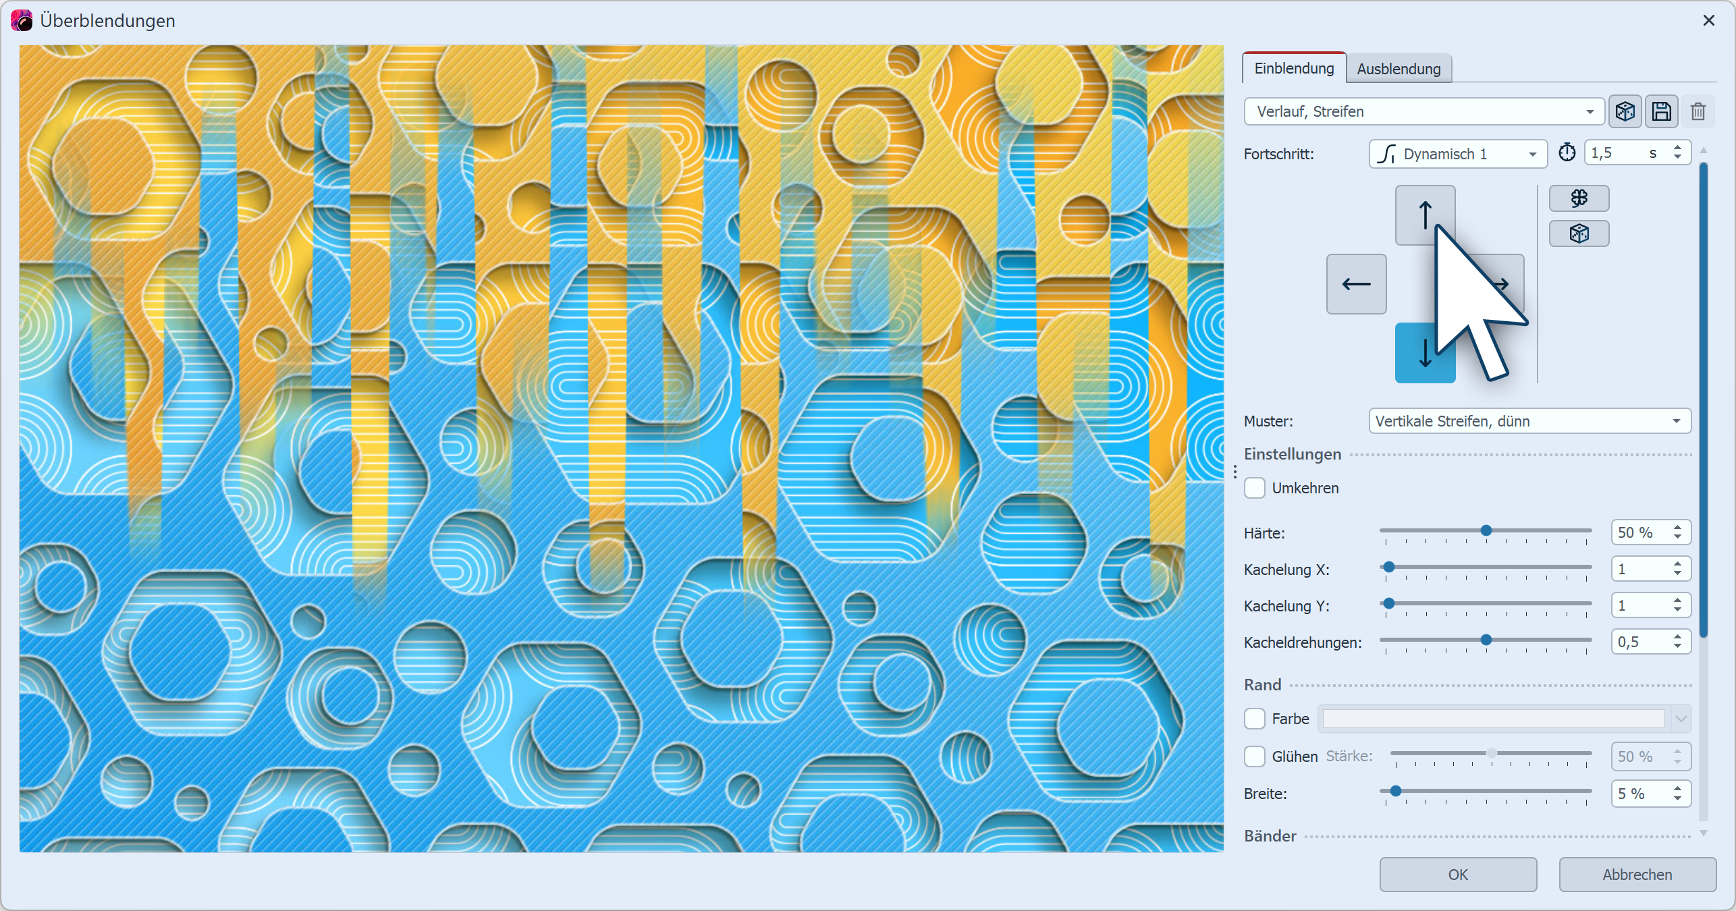Save the transition preset with disk icon
Viewport: 1736px width, 911px height.
click(x=1661, y=111)
